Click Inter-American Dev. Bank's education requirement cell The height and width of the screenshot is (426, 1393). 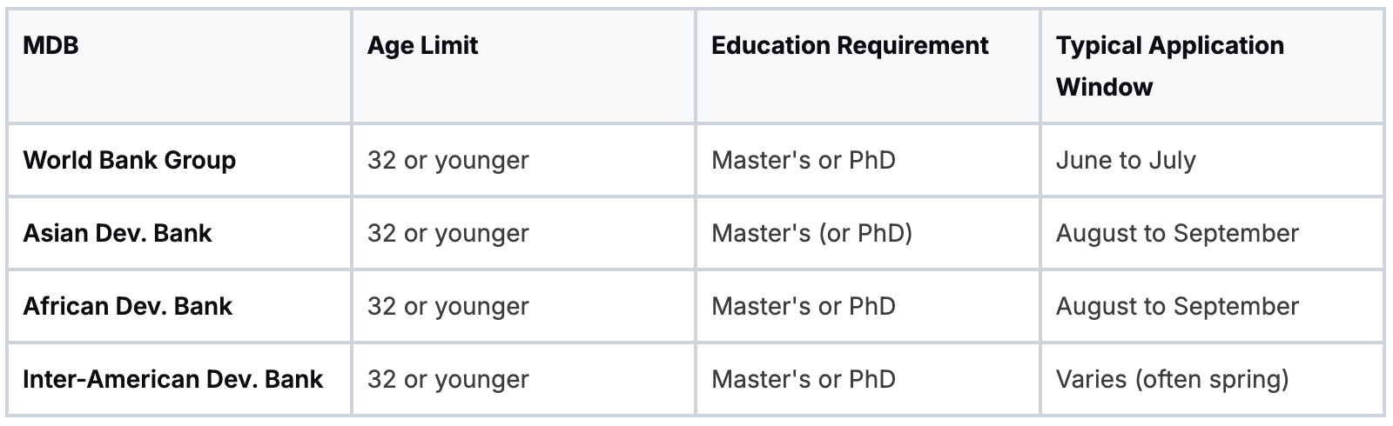point(867,379)
